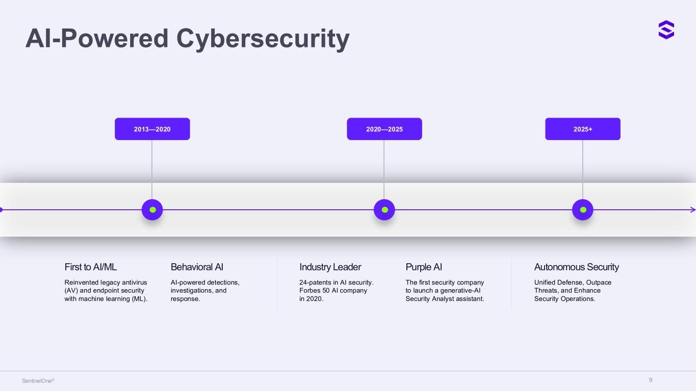Click the Industry Leader heading

330,267
